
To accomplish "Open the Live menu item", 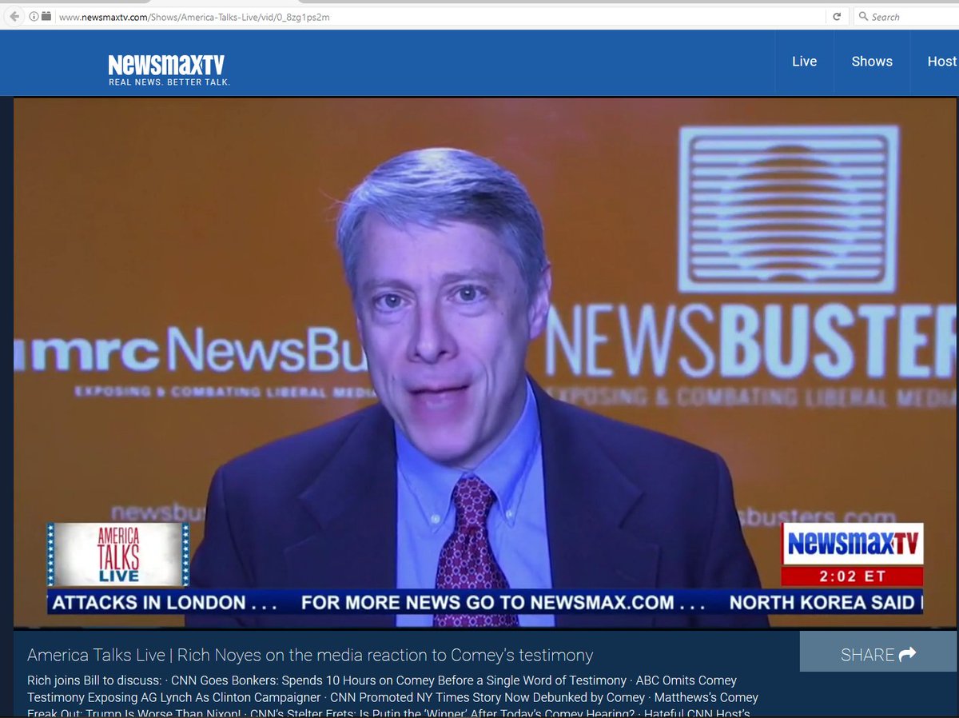I will (805, 62).
